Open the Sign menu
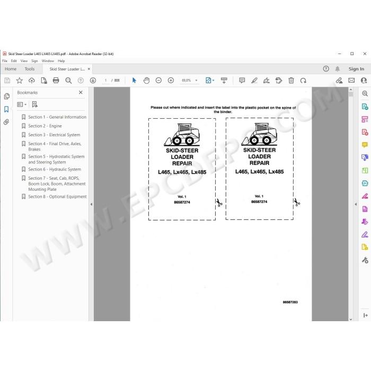 point(34,61)
